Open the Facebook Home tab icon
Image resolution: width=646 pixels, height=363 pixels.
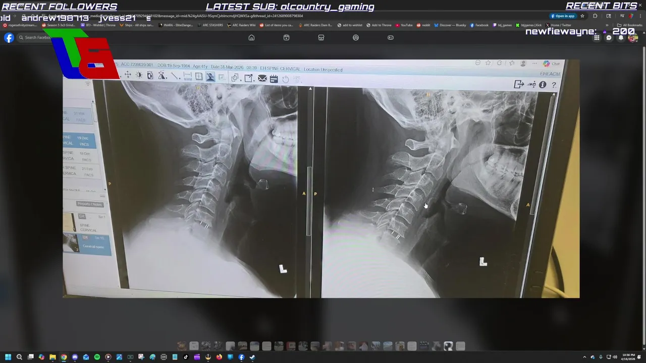(x=251, y=37)
